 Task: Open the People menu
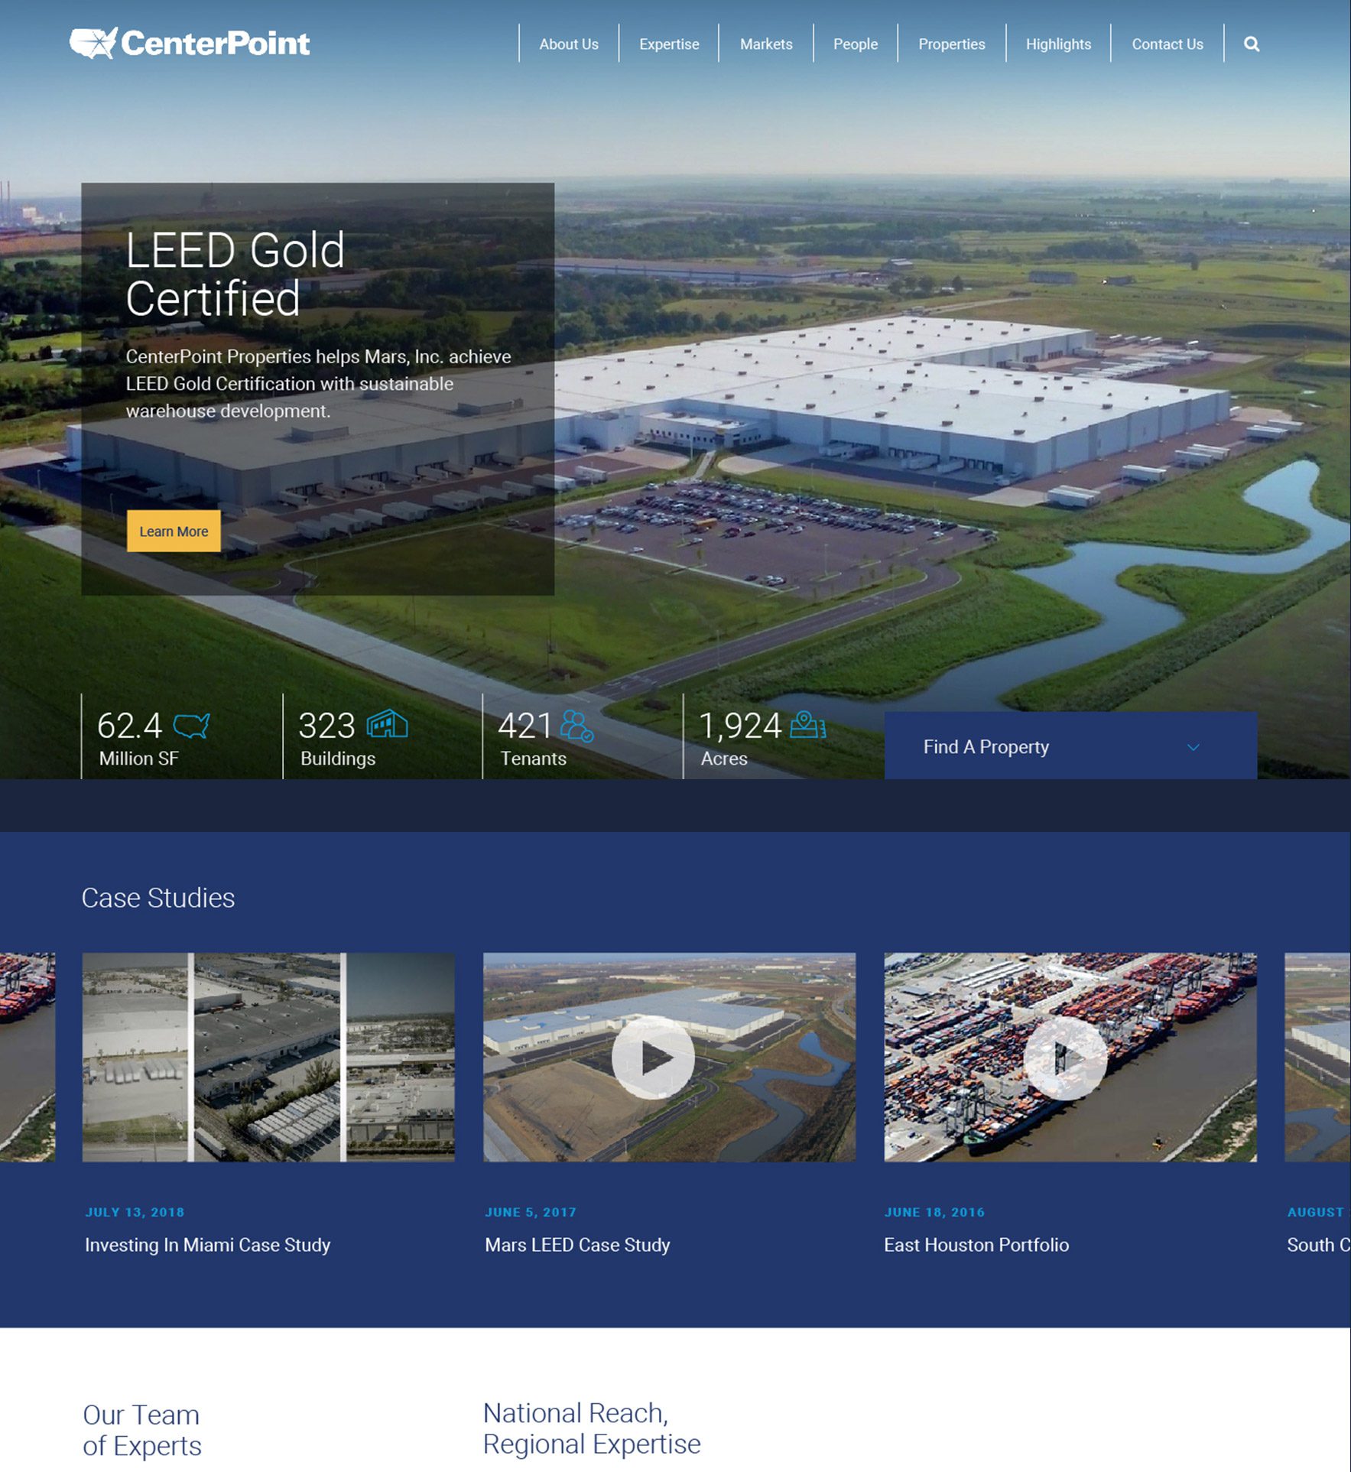856,44
